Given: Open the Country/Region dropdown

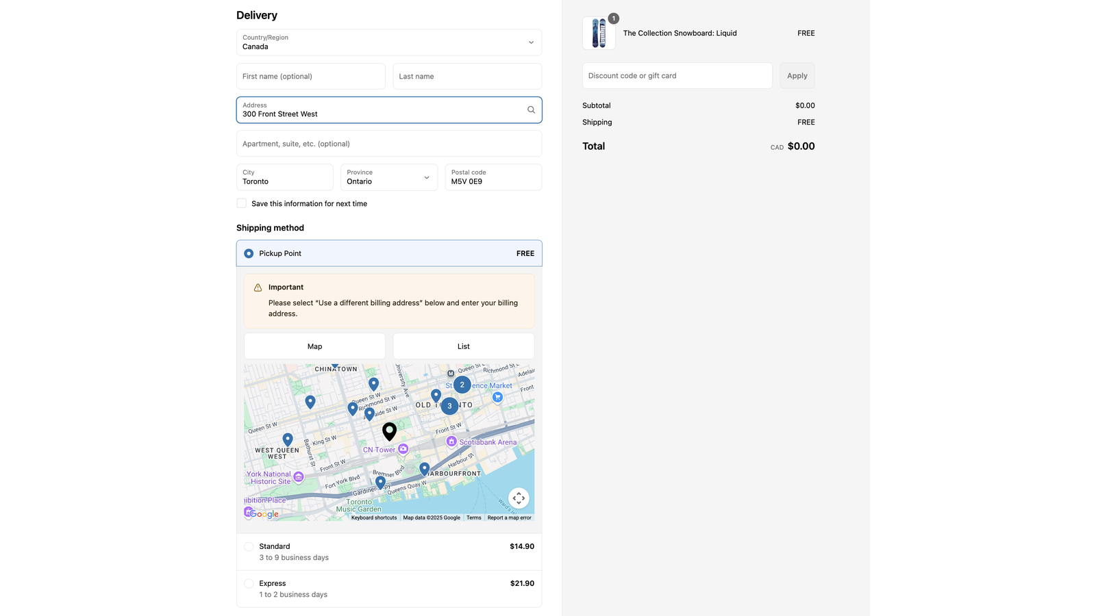Looking at the screenshot, I should pyautogui.click(x=389, y=42).
